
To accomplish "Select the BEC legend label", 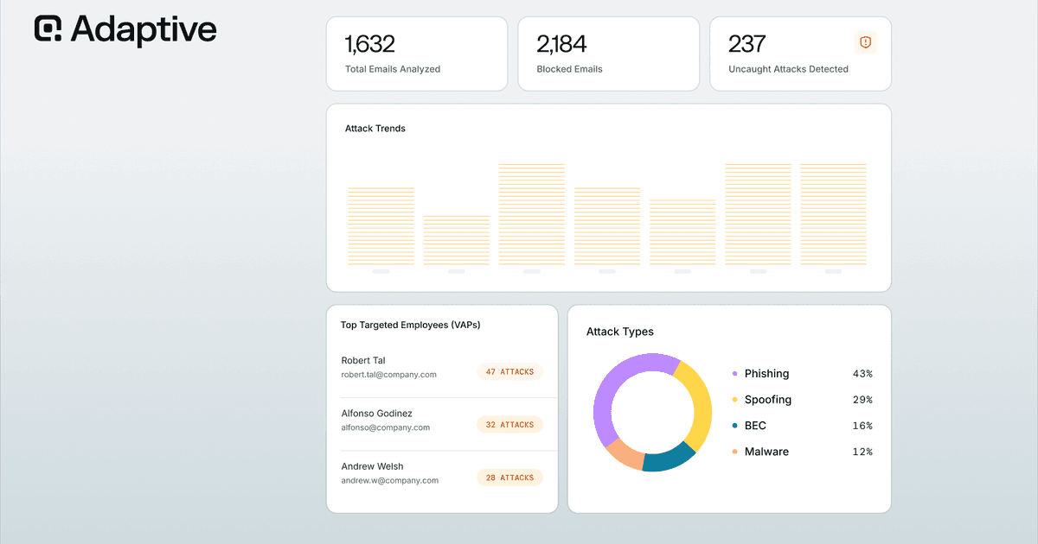I will (755, 426).
